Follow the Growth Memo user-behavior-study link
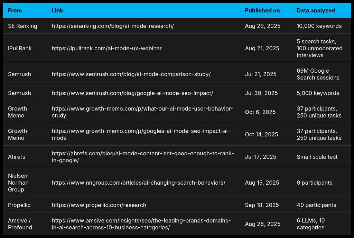The image size is (354, 238). 142,112
